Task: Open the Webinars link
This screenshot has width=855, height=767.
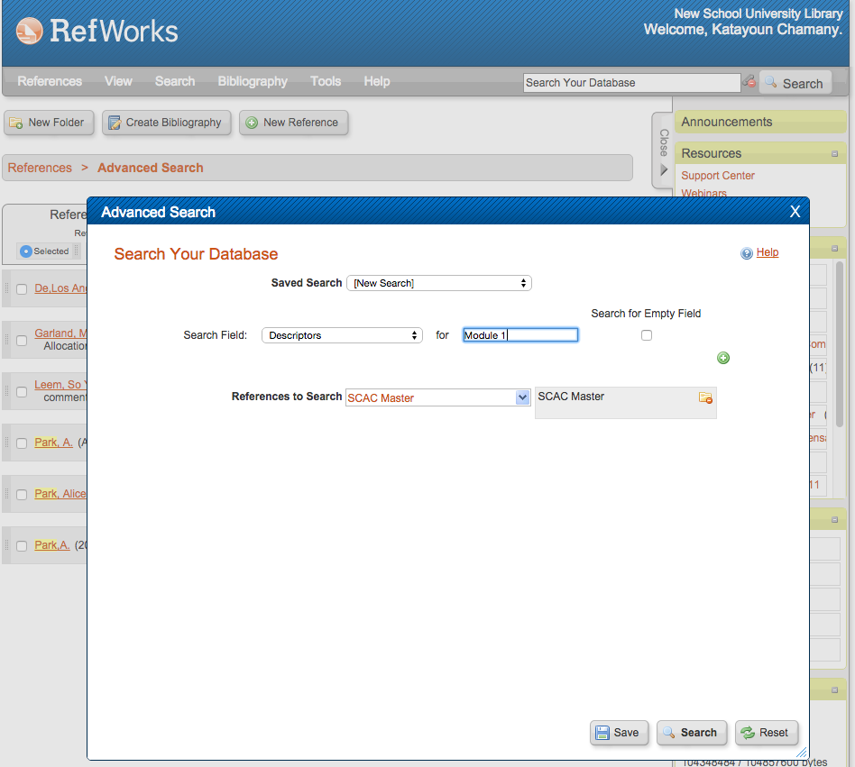Action: pyautogui.click(x=703, y=193)
